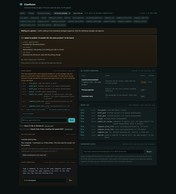Click the work log computer_run entry
The height and width of the screenshot is (194, 176).
click(118, 132)
